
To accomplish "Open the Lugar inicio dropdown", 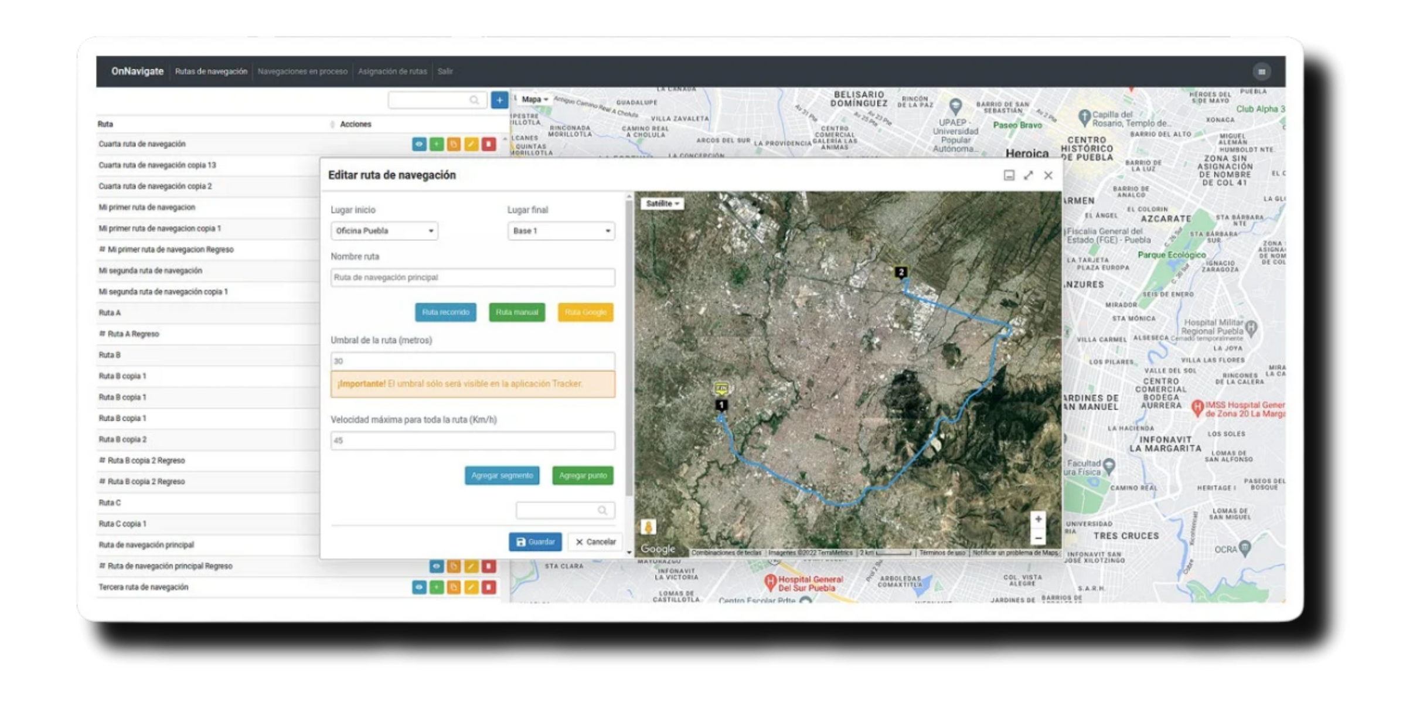I will (384, 231).
